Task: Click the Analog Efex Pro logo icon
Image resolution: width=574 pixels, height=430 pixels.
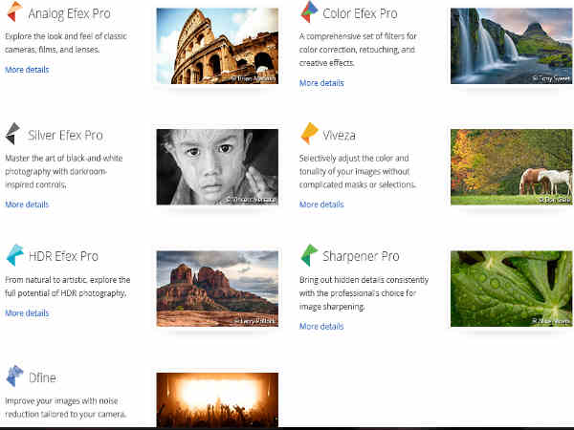Action: click(14, 11)
